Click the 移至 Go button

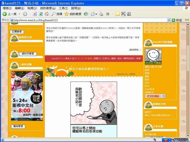pos(177,20)
